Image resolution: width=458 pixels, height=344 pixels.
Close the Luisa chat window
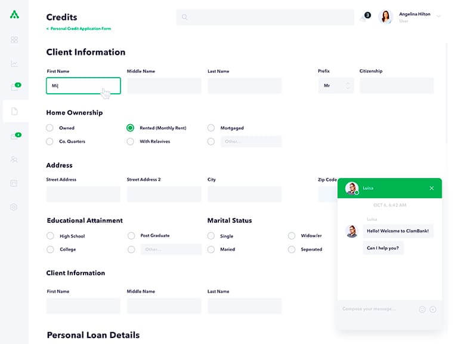pos(432,188)
